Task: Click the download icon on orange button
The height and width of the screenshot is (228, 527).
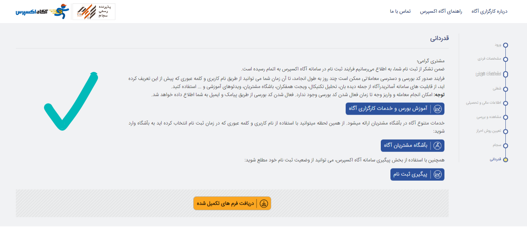Action: (x=264, y=203)
